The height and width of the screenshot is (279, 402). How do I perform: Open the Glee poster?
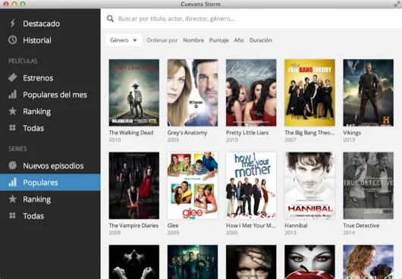(x=193, y=186)
